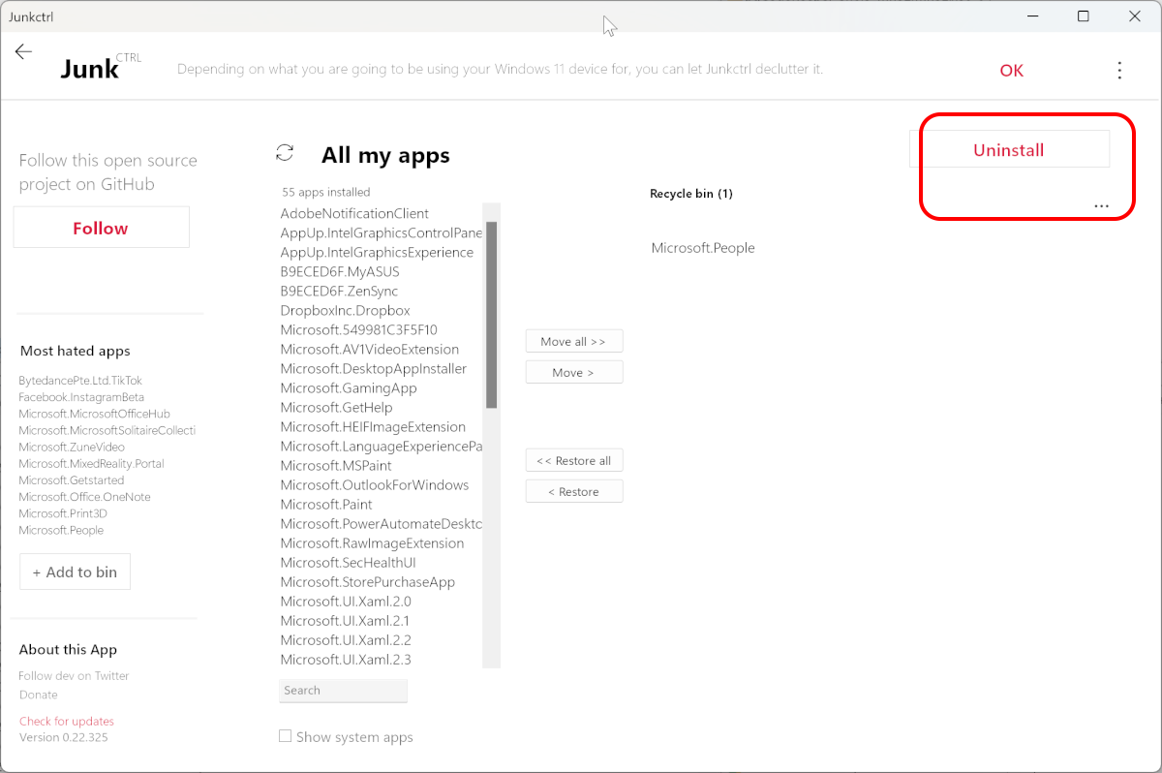Open the vertical three-dot menu
This screenshot has width=1162, height=773.
point(1119,70)
